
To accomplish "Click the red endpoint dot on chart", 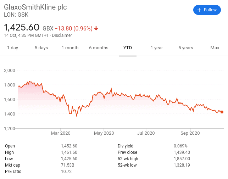I will [x=222, y=112].
